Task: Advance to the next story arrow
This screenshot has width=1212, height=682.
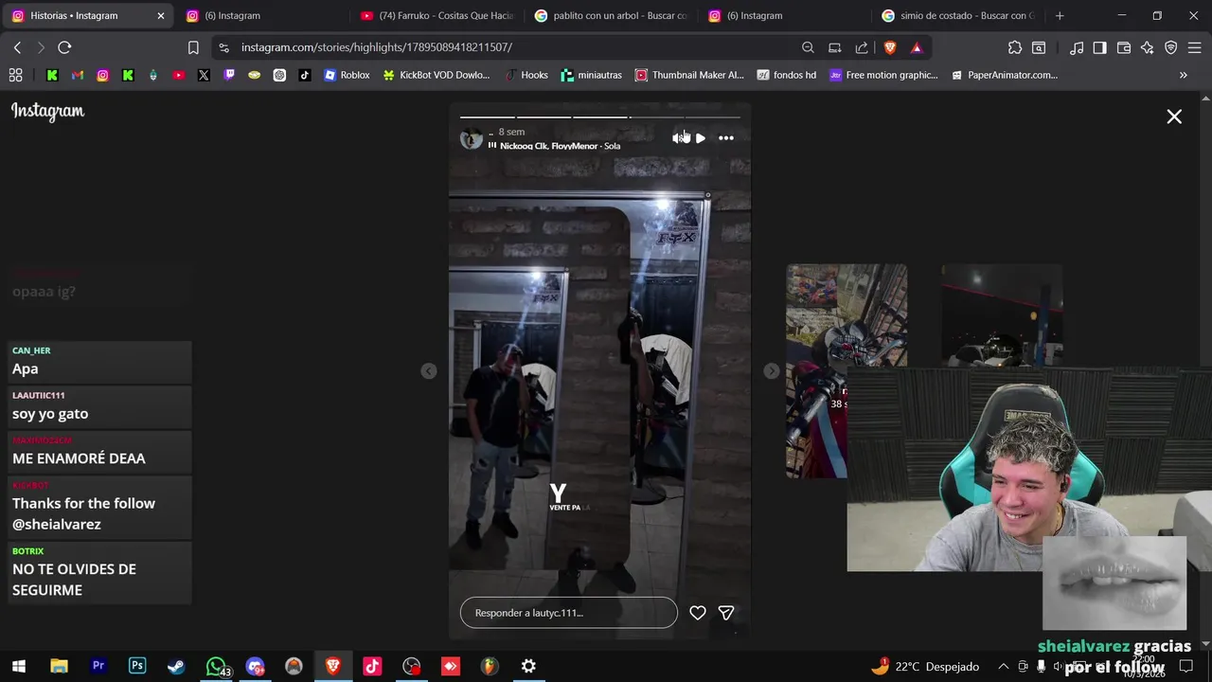Action: [x=772, y=371]
